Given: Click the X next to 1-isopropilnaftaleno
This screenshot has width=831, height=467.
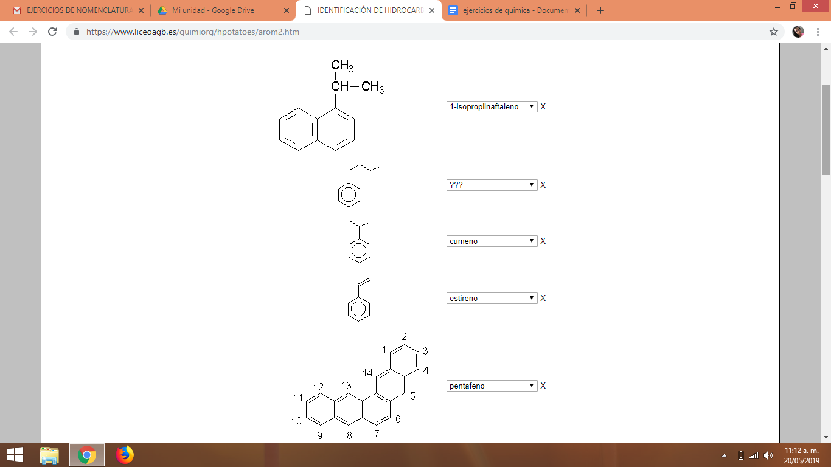Looking at the screenshot, I should (543, 106).
